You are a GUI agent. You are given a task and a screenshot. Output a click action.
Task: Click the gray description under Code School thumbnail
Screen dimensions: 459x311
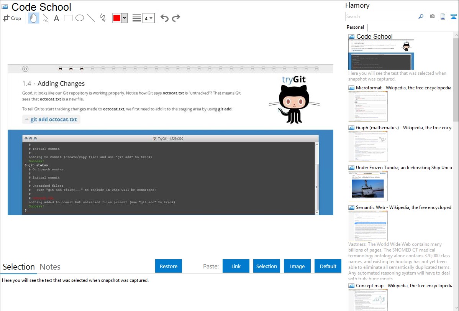(397, 76)
